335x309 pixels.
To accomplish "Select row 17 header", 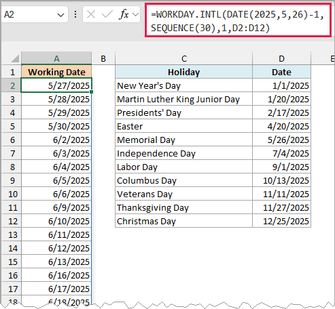I will click(x=12, y=289).
